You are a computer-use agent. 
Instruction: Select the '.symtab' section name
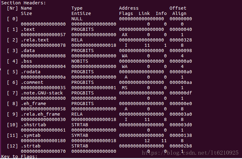click(x=31, y=135)
